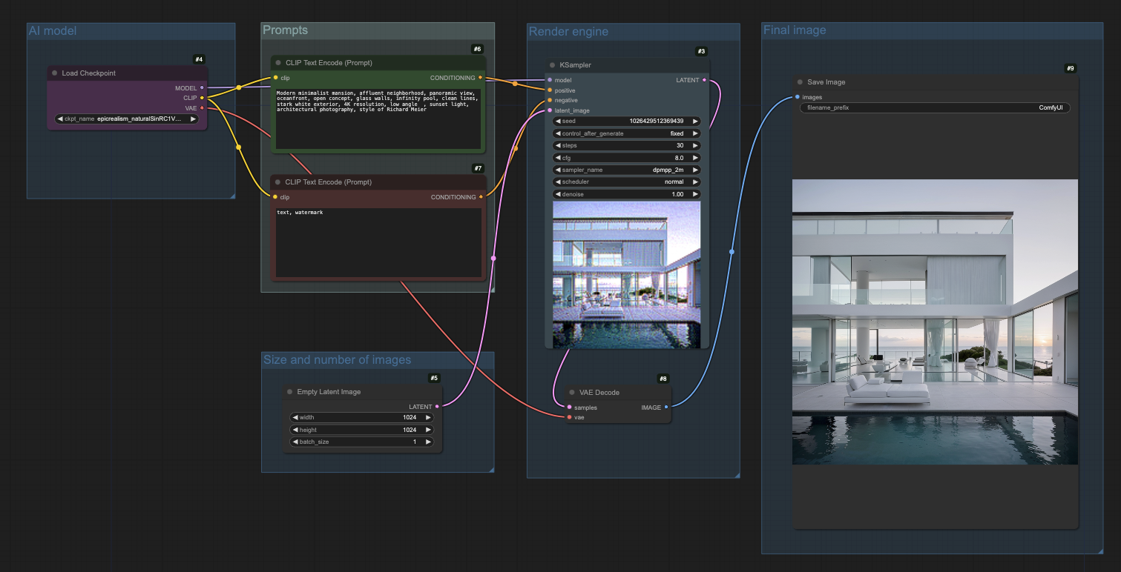Click the LATENT output port on Empty Latent Image
Image resolution: width=1121 pixels, height=572 pixels.
(x=437, y=406)
